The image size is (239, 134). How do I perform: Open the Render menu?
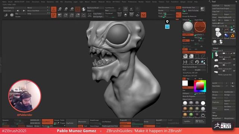(141, 1)
